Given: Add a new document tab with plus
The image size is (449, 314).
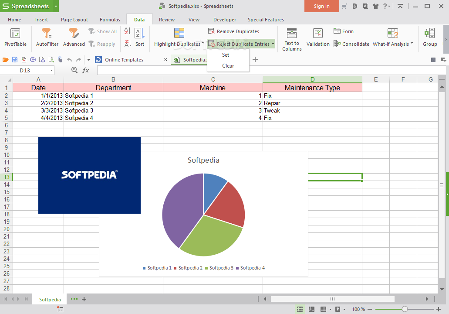Looking at the screenshot, I should pyautogui.click(x=255, y=59).
